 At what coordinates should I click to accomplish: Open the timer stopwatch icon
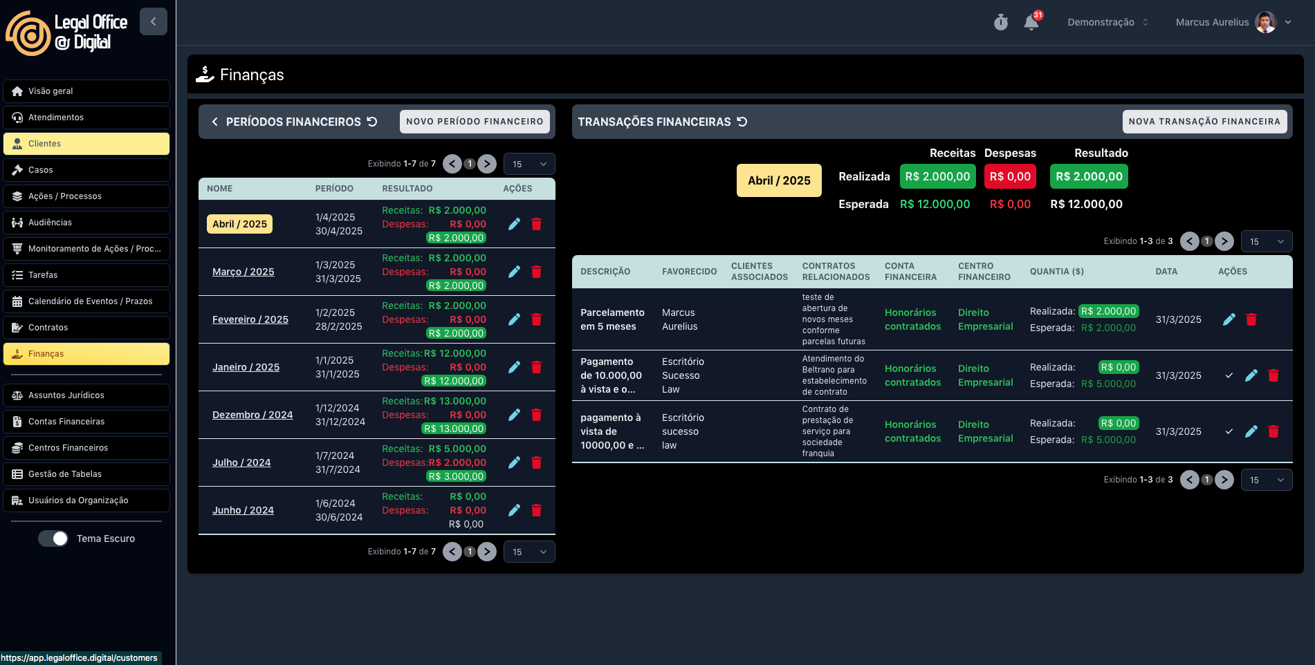coord(1000,23)
